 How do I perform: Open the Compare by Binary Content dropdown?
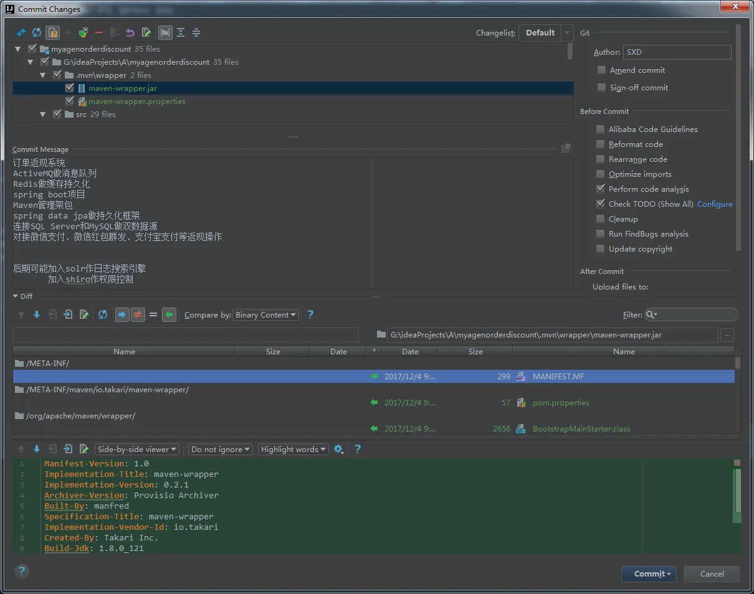click(x=266, y=315)
